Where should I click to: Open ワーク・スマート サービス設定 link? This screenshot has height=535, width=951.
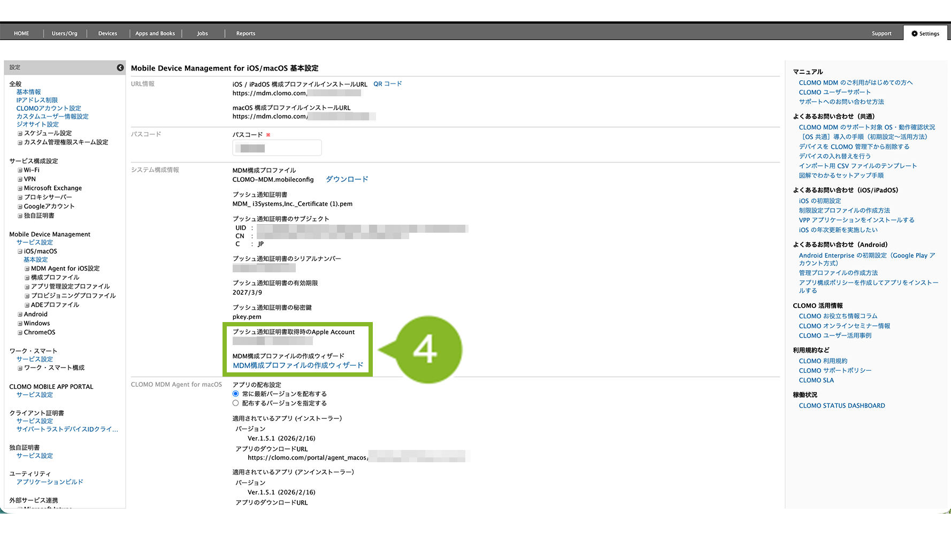pos(35,360)
